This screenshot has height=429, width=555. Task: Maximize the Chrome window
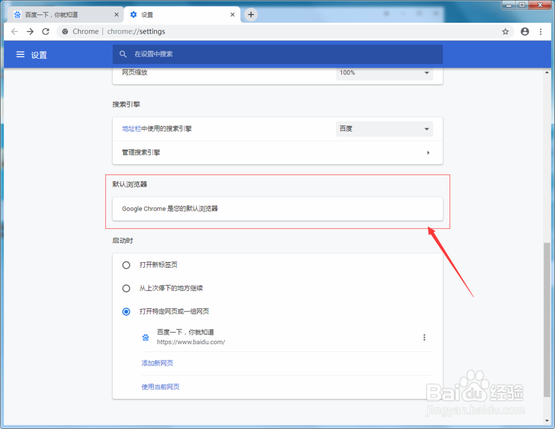point(522,5)
